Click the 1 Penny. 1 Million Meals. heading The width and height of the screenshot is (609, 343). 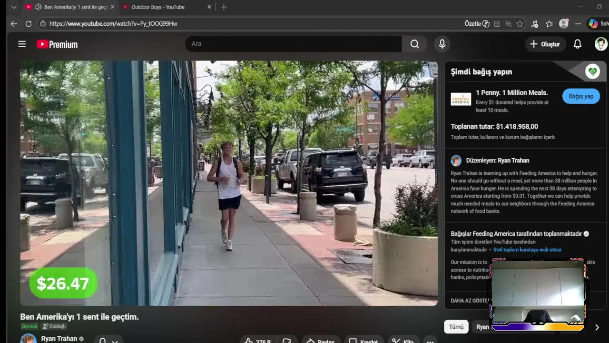[x=511, y=93]
